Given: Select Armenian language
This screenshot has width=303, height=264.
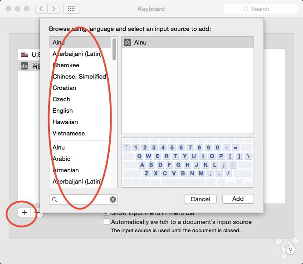Looking at the screenshot, I should click(x=80, y=170).
